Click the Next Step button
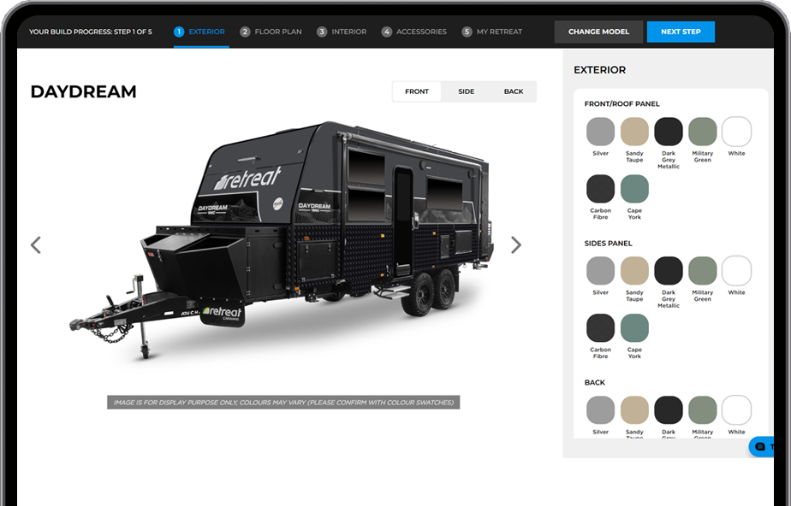Viewport: 791px width, 506px height. tap(681, 32)
